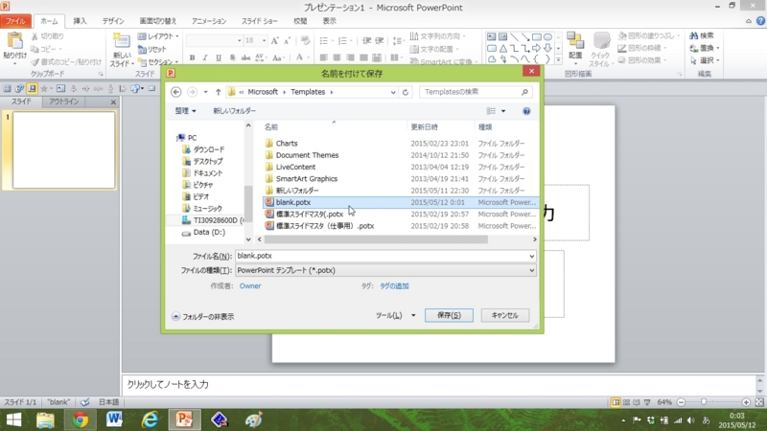Increase font size with the large A icon
The width and height of the screenshot is (767, 431).
[274, 40]
